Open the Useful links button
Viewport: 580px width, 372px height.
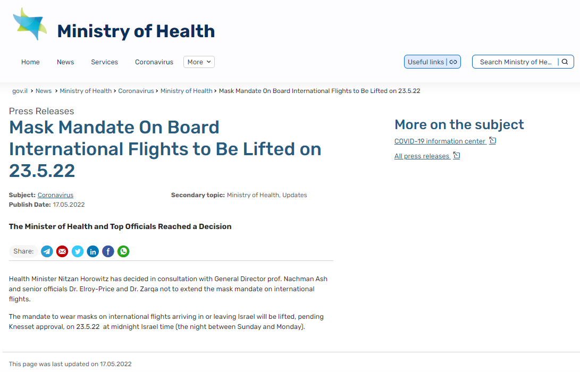tap(432, 62)
